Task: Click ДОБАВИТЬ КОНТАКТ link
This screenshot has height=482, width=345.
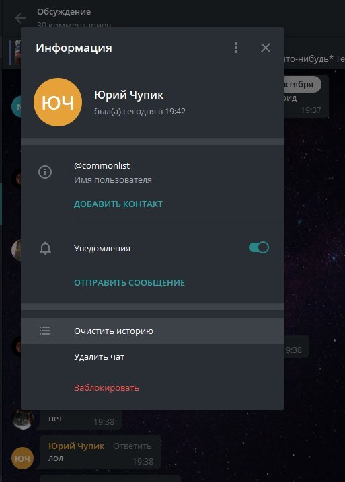Action: (x=118, y=204)
